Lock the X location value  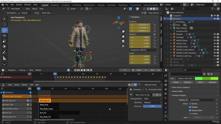(x=155, y=25)
